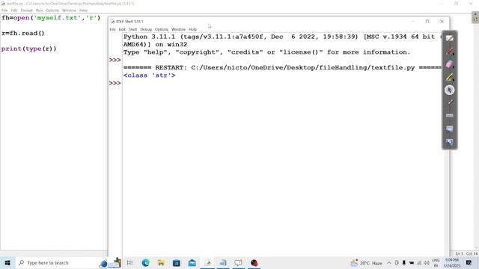Open Window menu in IDLE Shell window
479x269 pixels.
coord(178,29)
